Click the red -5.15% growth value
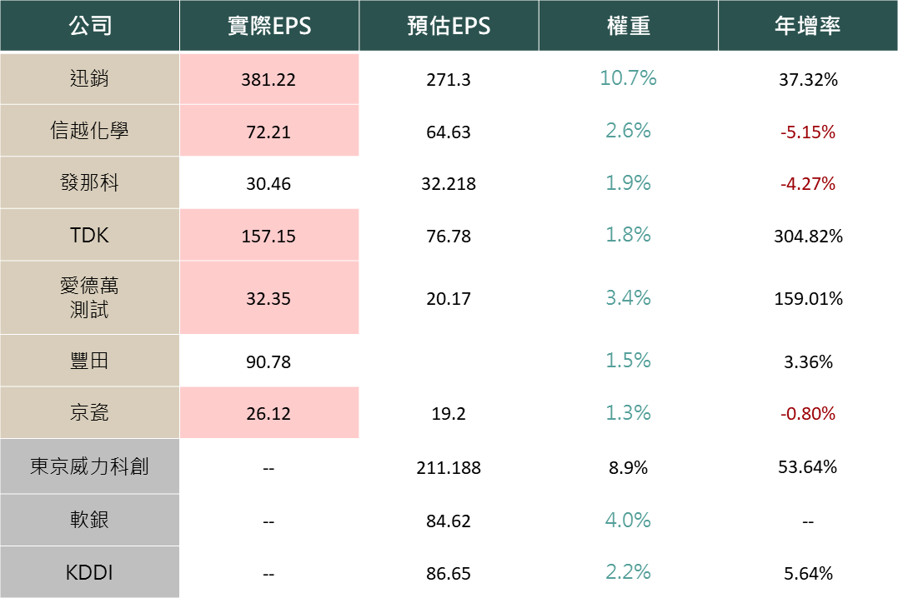Viewport: 898px width, 598px height. [807, 132]
